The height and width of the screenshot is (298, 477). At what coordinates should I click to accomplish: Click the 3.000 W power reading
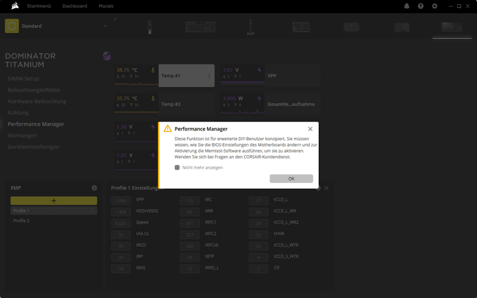point(233,98)
